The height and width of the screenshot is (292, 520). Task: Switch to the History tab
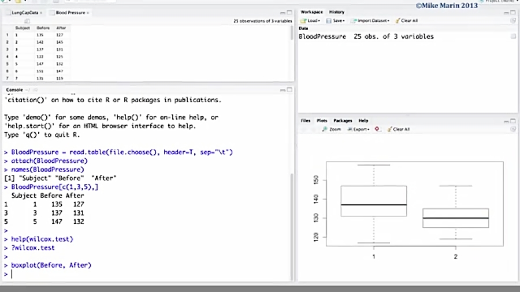pos(336,12)
